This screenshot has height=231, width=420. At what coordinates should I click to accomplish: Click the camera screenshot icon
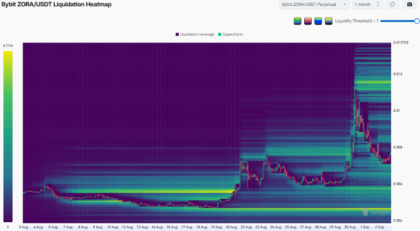pyautogui.click(x=410, y=4)
